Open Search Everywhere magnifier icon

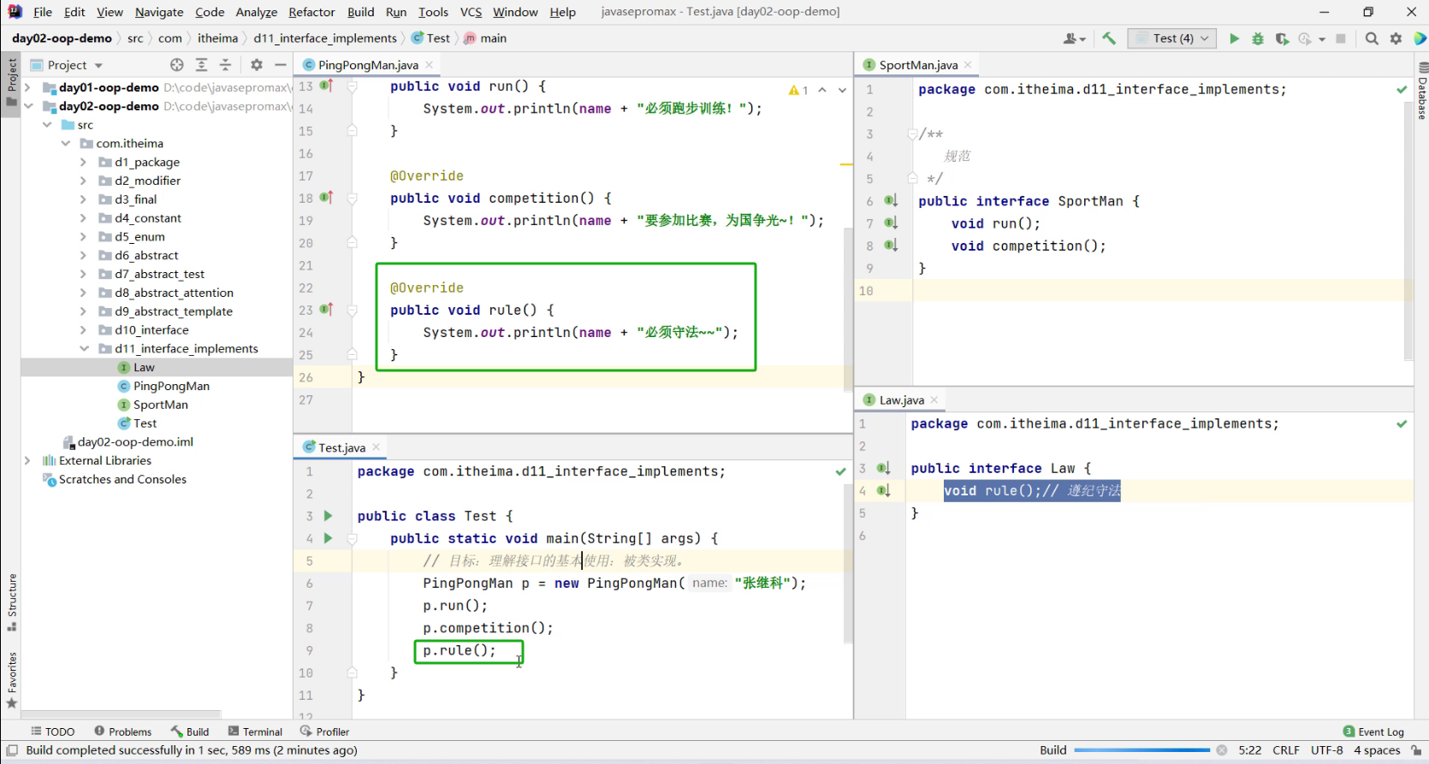tap(1372, 38)
